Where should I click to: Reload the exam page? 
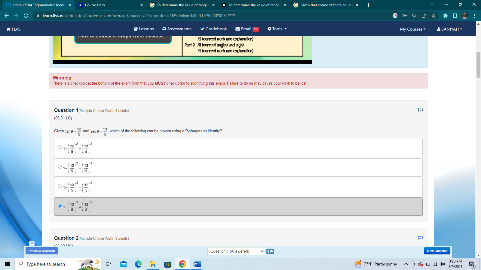pyautogui.click(x=26, y=16)
